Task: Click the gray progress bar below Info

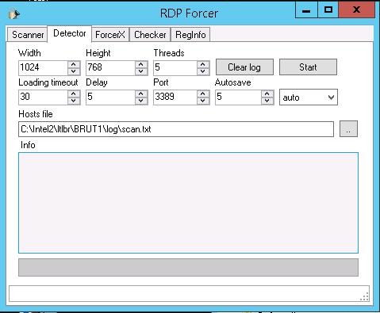Action: [188, 267]
